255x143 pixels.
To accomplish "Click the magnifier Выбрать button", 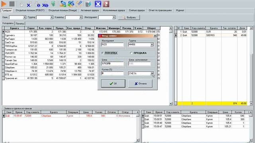I will (129, 17).
